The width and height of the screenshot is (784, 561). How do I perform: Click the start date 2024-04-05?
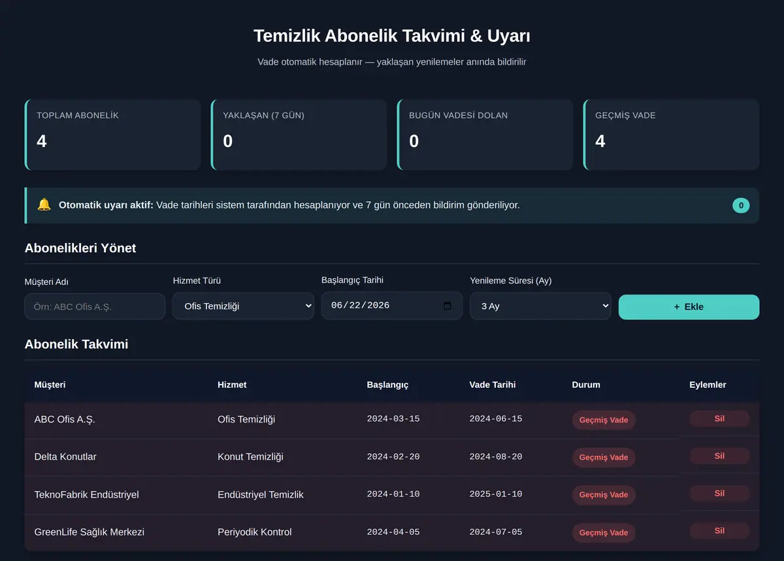pos(393,532)
